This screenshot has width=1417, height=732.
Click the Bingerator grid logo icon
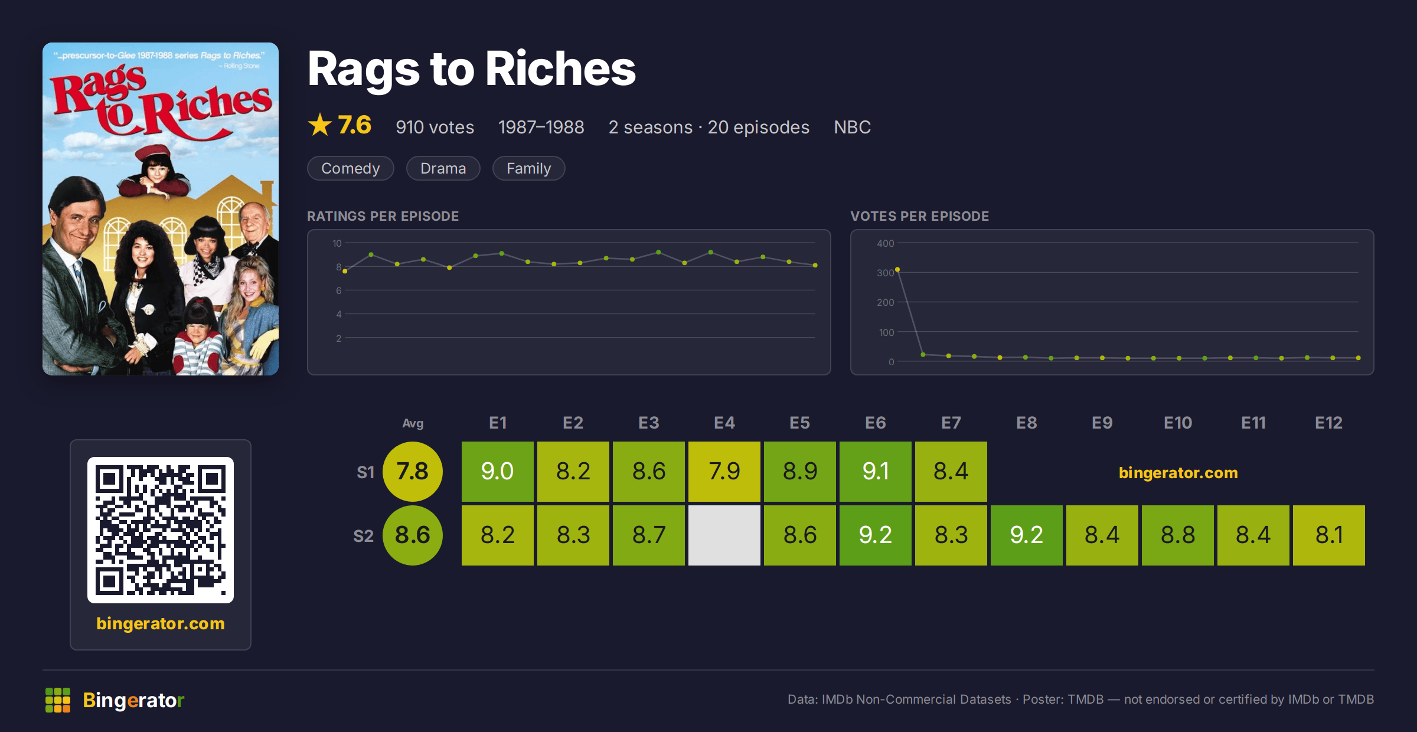(x=58, y=700)
